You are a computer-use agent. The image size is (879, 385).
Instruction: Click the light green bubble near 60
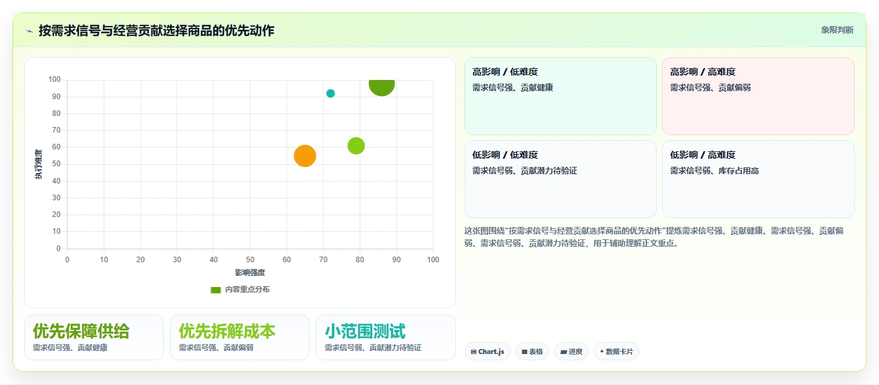(356, 146)
